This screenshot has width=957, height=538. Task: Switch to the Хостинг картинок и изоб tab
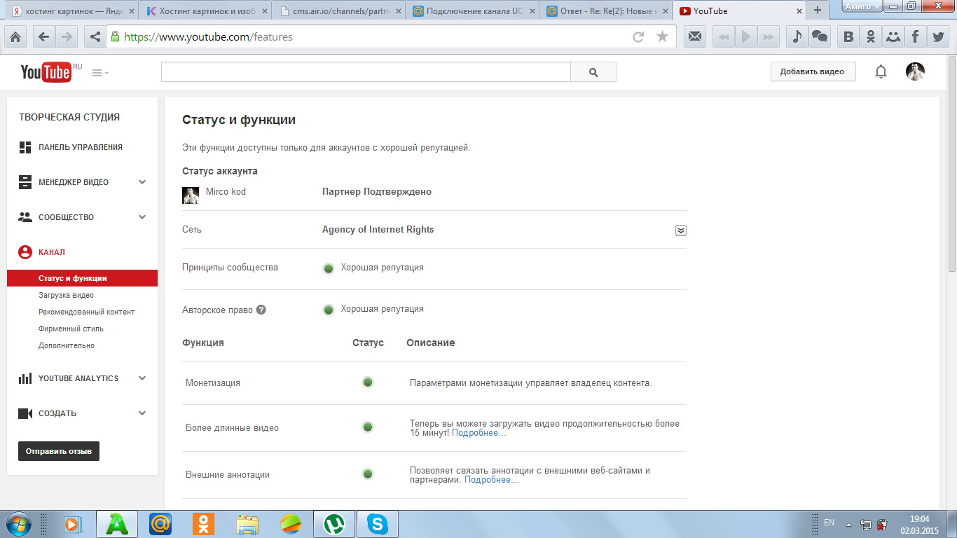point(204,11)
